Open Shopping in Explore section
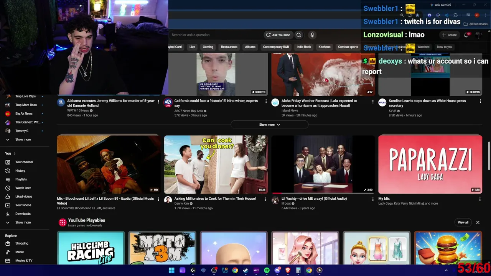 [x=21, y=243]
